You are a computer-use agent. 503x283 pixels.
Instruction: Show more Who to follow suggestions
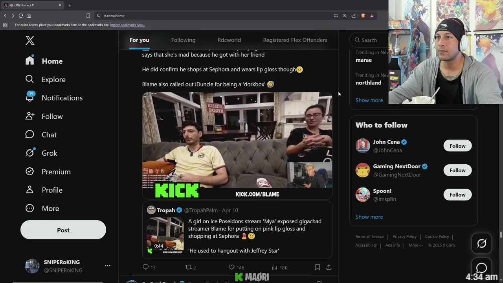coord(369,217)
